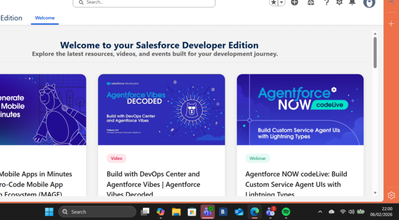Click the Favorites star icon
Viewport: 399px width, 220px height.
click(x=274, y=3)
